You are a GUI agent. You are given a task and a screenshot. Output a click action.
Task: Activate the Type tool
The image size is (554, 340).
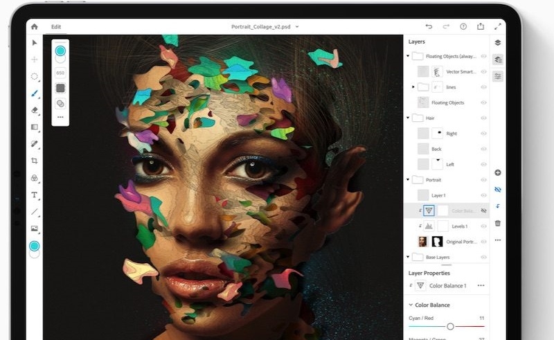(x=34, y=195)
